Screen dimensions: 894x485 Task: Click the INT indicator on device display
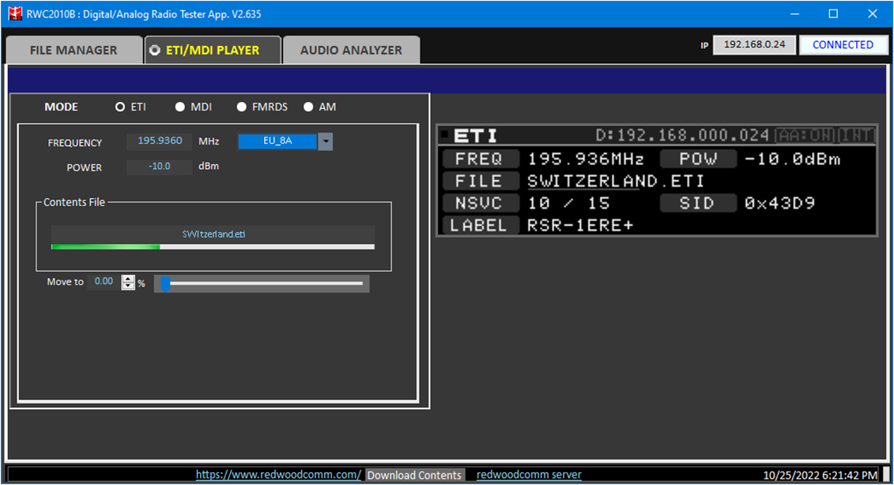click(x=855, y=136)
